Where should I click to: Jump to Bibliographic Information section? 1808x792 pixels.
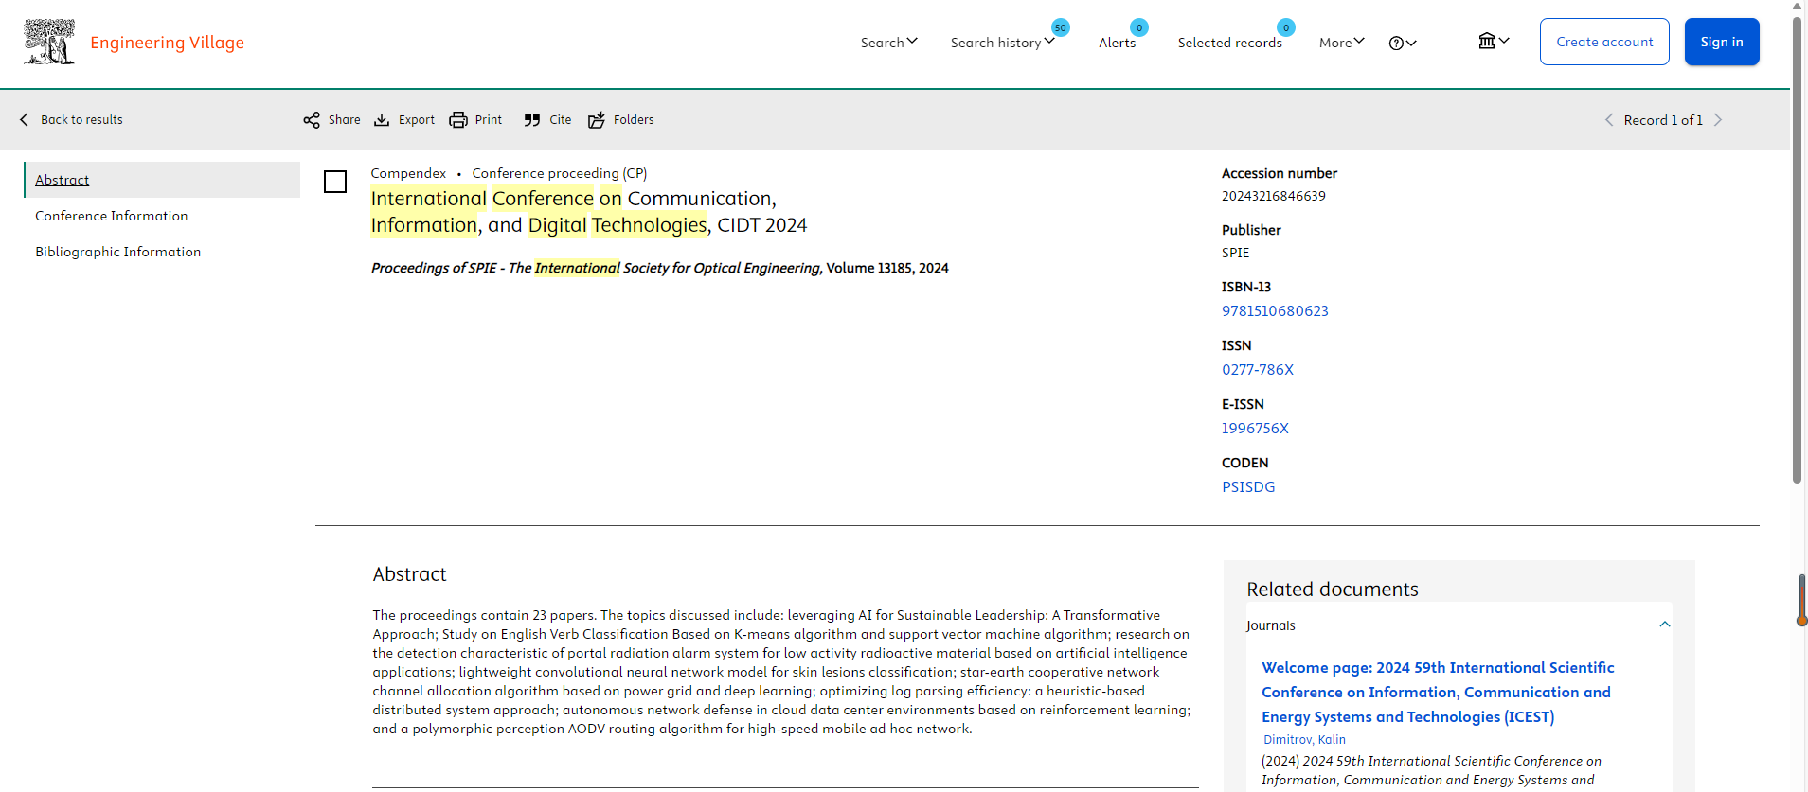pos(118,252)
